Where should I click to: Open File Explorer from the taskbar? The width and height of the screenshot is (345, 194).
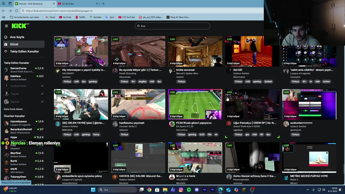click(x=165, y=190)
